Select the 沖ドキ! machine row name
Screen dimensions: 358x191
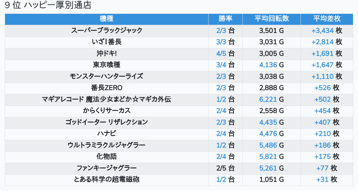(x=106, y=53)
